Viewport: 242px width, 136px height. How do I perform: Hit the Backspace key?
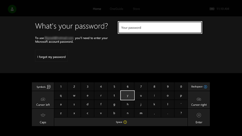[199, 87]
